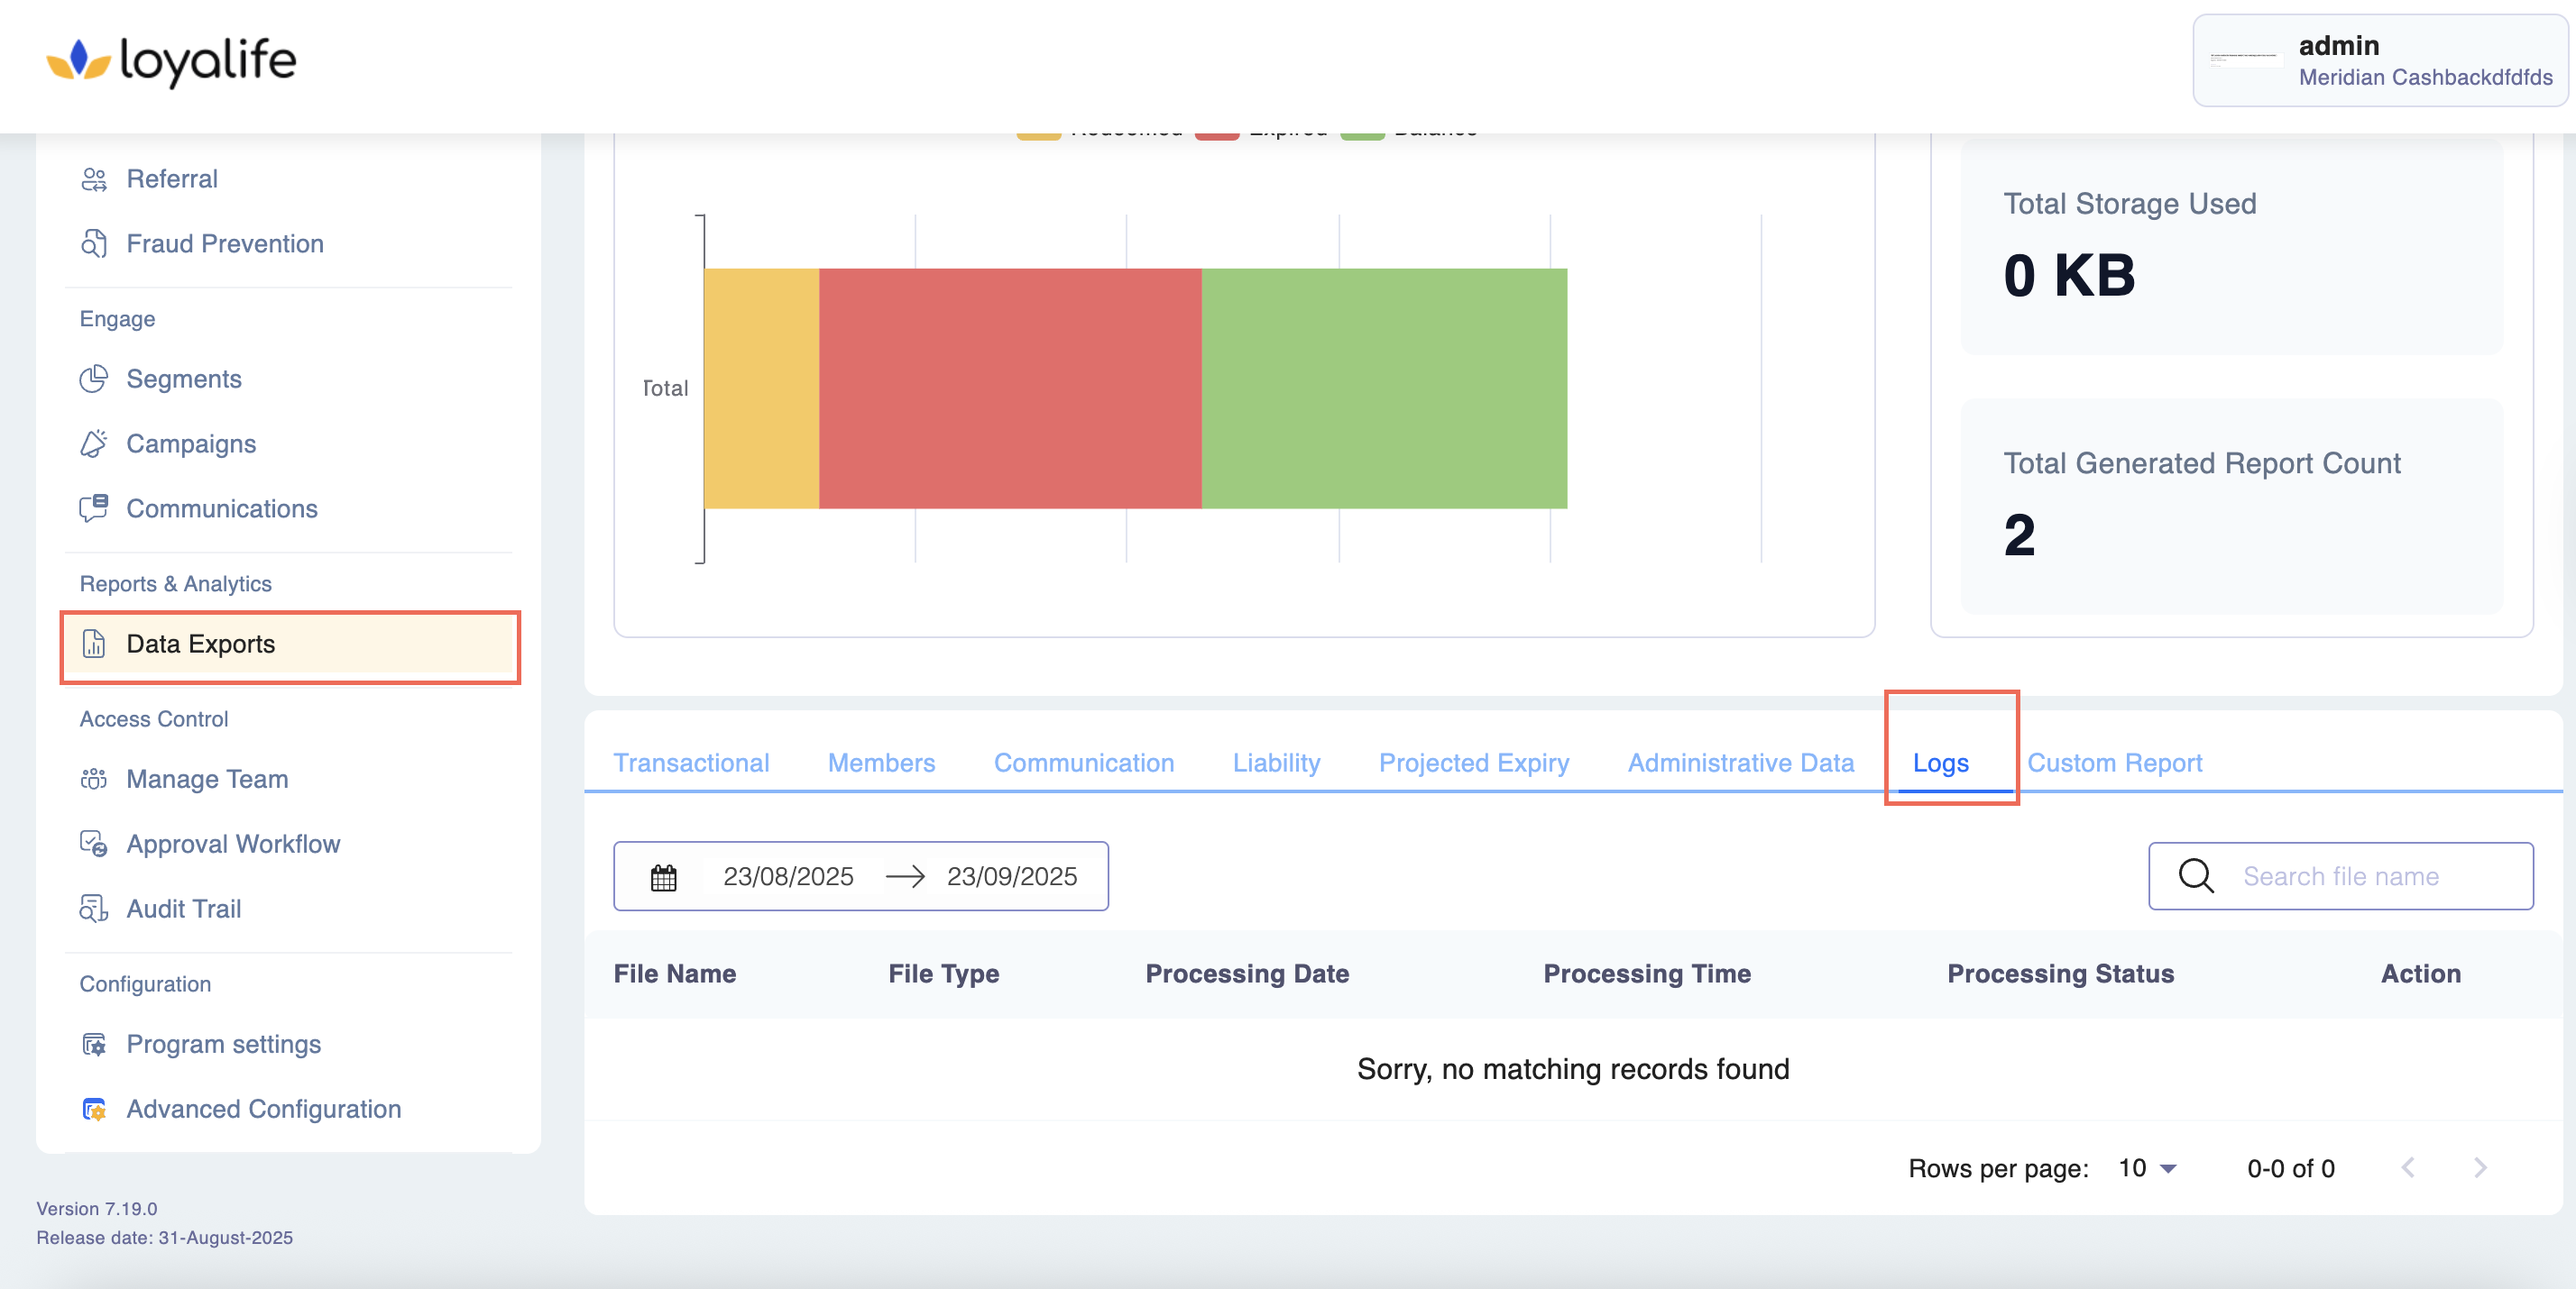
Task: Go to previous page arrow
Action: [x=2408, y=1168]
